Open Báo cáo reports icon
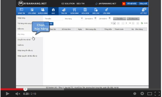 pyautogui.click(x=96, y=10)
